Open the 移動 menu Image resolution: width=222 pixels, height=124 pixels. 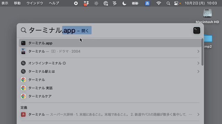point(17,3)
